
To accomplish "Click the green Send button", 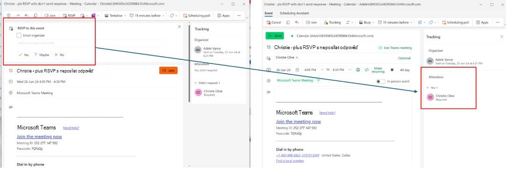I will point(275,36).
